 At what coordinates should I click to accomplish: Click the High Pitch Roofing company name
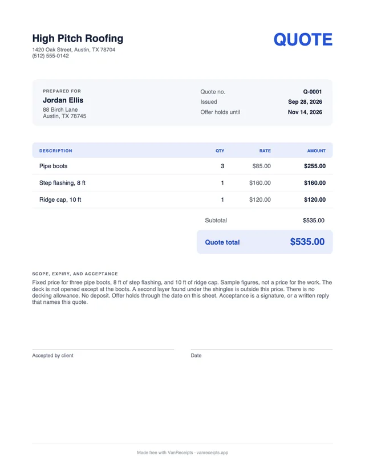pyautogui.click(x=78, y=39)
